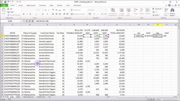
Task: Open the Fill Color dropdown
Action: (x=44, y=14)
